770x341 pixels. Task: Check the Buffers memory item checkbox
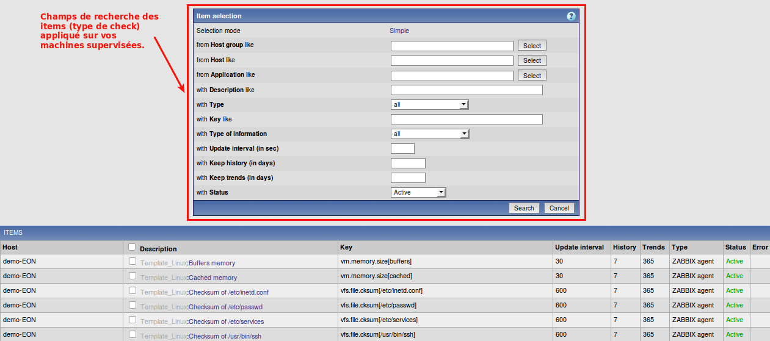click(133, 261)
